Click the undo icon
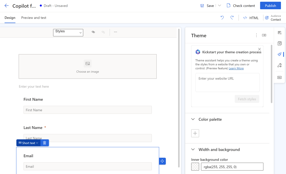 pos(222,18)
